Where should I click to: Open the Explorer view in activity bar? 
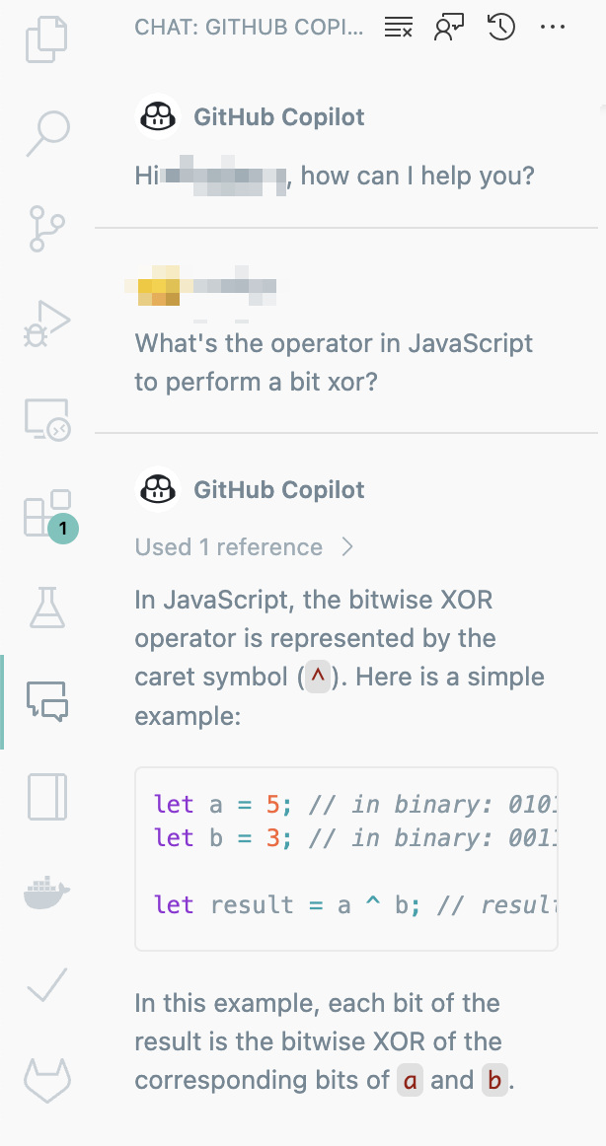click(46, 40)
